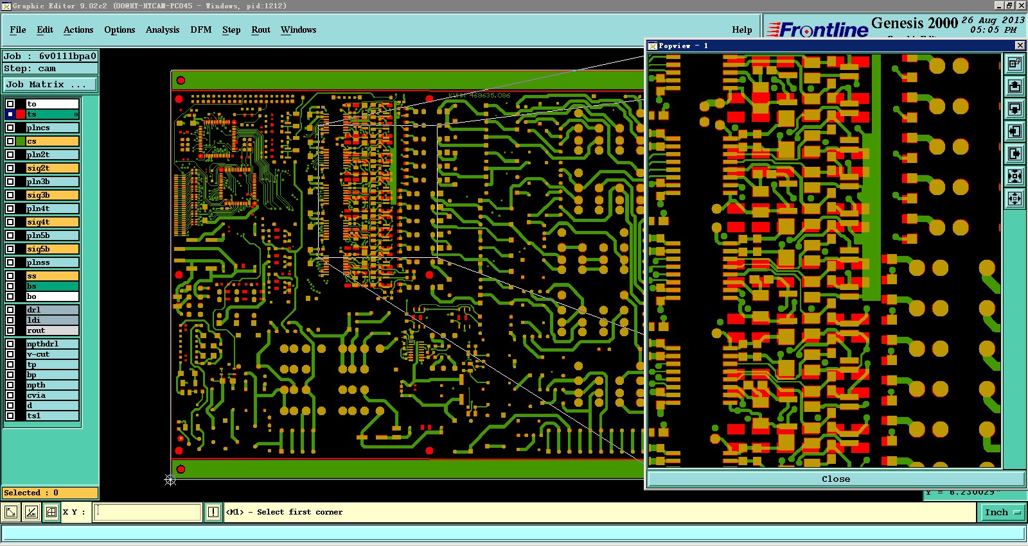The image size is (1028, 546).
Task: Open the Inch units dropdown
Action: pos(1003,512)
